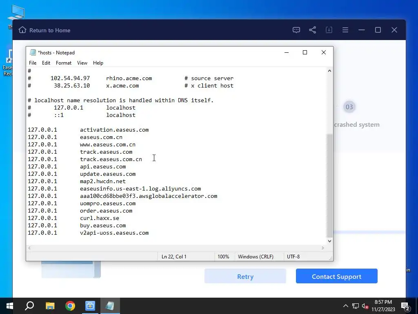
Task: Close the hosts Notepad window
Action: [x=324, y=52]
